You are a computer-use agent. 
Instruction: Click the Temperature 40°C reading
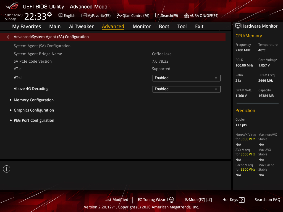click(262, 50)
